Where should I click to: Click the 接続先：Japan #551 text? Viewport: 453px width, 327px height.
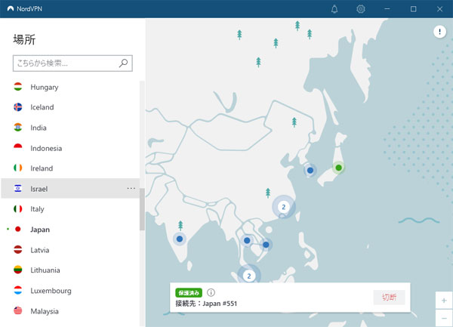click(x=206, y=304)
